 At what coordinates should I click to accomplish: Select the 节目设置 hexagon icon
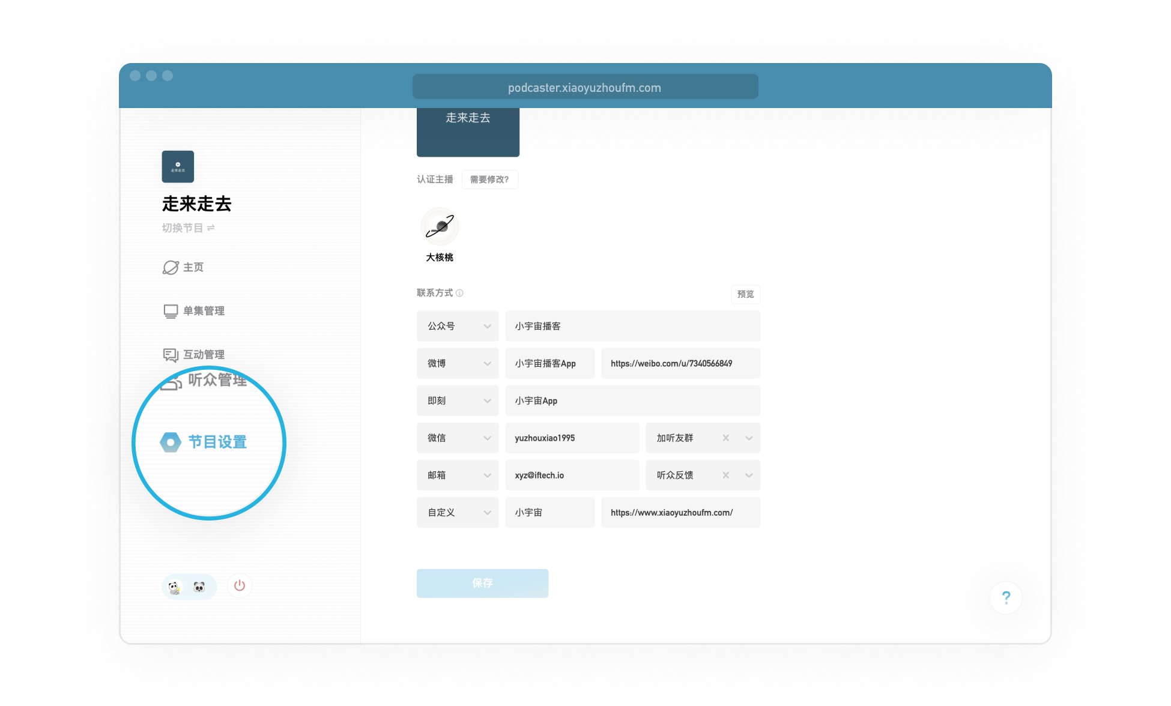(x=171, y=442)
